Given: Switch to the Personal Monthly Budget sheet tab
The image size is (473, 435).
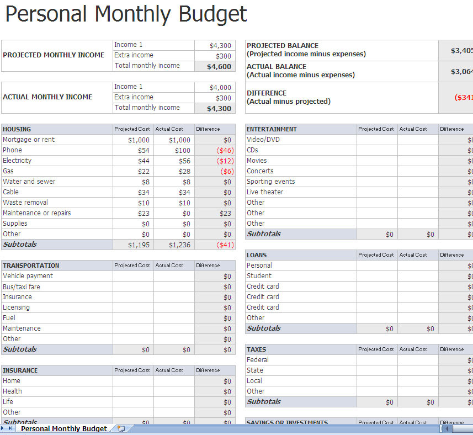Looking at the screenshot, I should (63, 428).
